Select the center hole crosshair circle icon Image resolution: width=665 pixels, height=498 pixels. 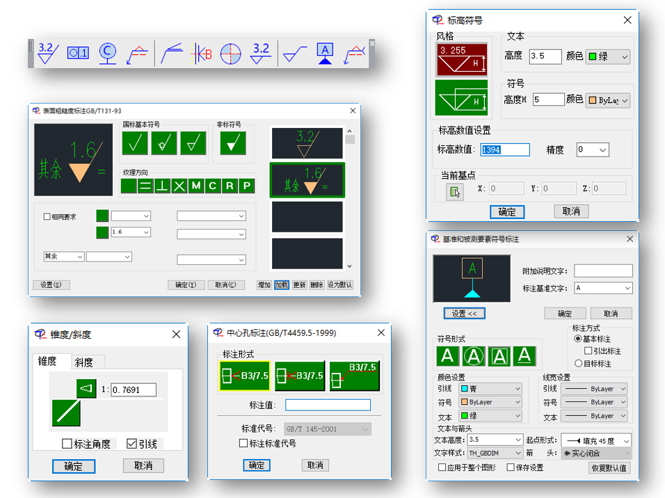click(x=231, y=54)
